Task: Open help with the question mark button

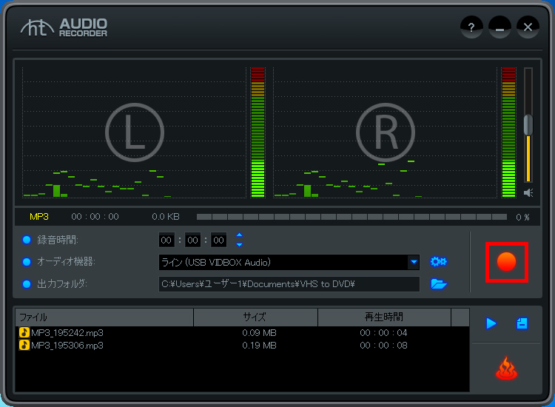Action: 471,27
